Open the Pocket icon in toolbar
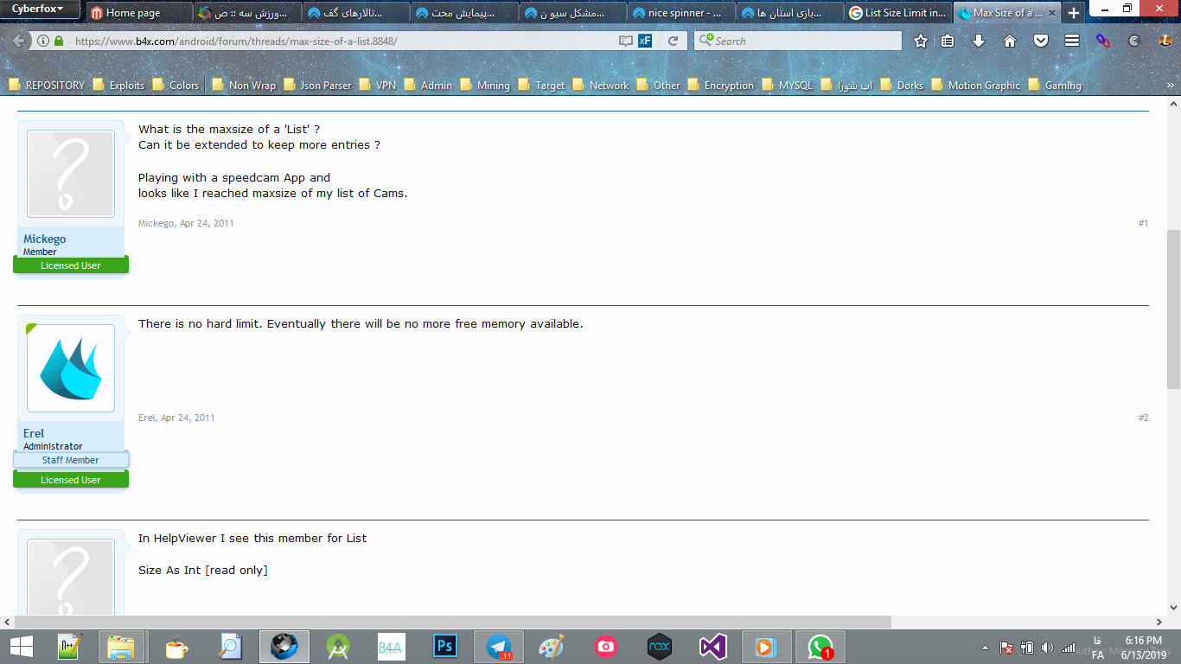The image size is (1181, 664). tap(1041, 41)
